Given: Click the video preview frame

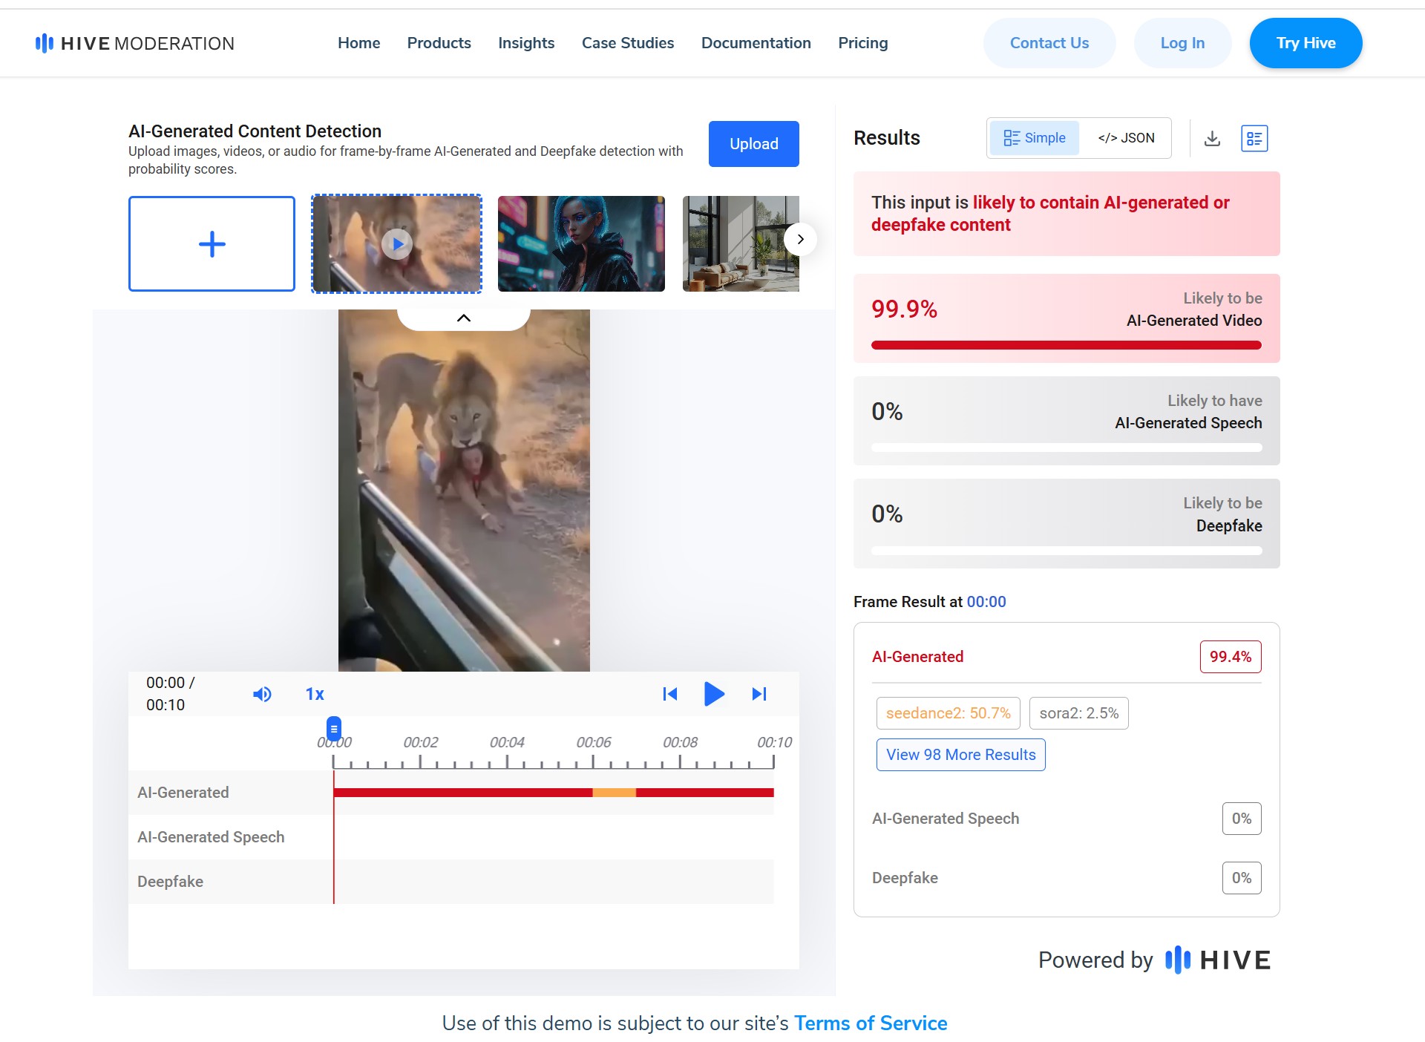Looking at the screenshot, I should [x=464, y=491].
